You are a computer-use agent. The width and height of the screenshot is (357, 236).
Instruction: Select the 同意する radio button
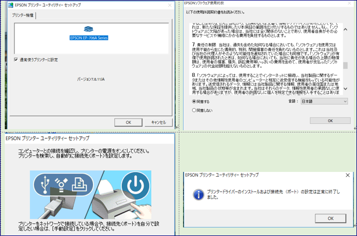coord(194,101)
